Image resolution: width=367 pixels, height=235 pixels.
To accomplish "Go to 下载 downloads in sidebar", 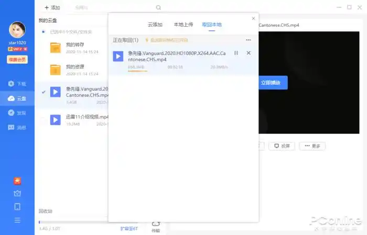I will pyautogui.click(x=17, y=84).
